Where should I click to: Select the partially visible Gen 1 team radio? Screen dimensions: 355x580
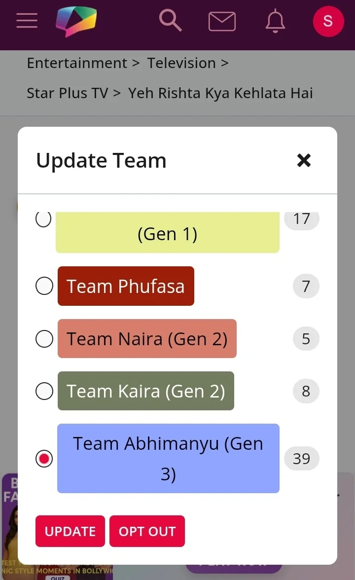click(43, 219)
